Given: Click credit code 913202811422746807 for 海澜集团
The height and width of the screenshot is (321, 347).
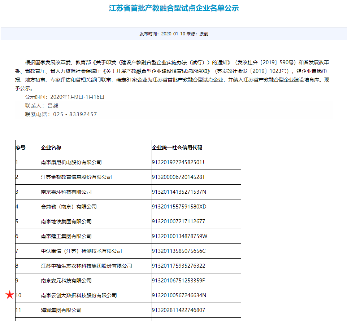Looking at the screenshot, I should click(178, 310).
